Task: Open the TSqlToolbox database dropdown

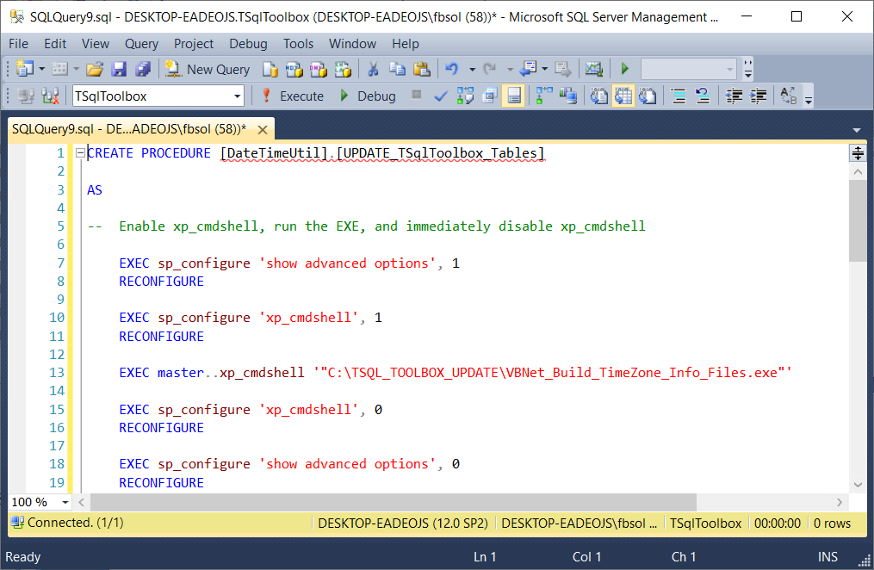Action: [x=238, y=96]
